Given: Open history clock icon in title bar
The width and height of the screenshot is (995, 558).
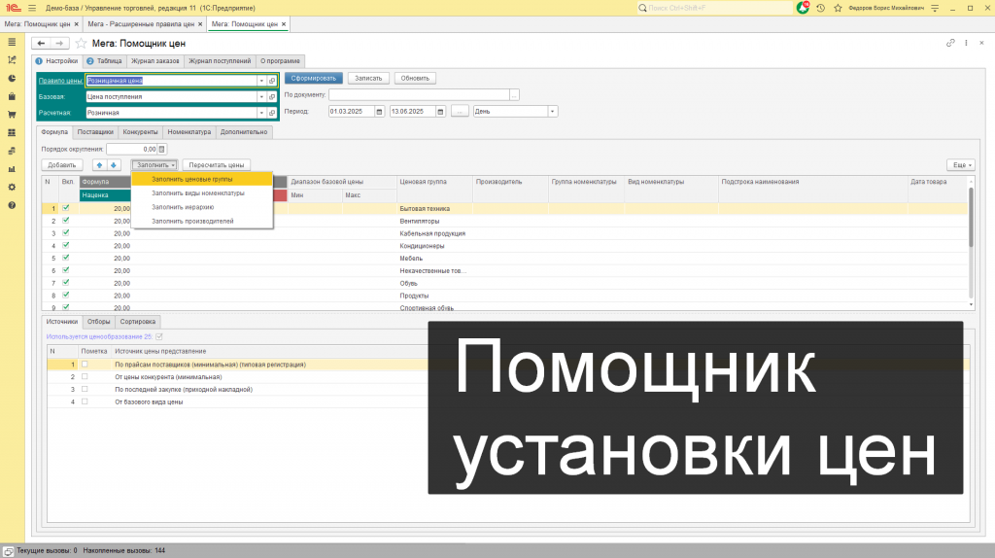Looking at the screenshot, I should coord(820,8).
